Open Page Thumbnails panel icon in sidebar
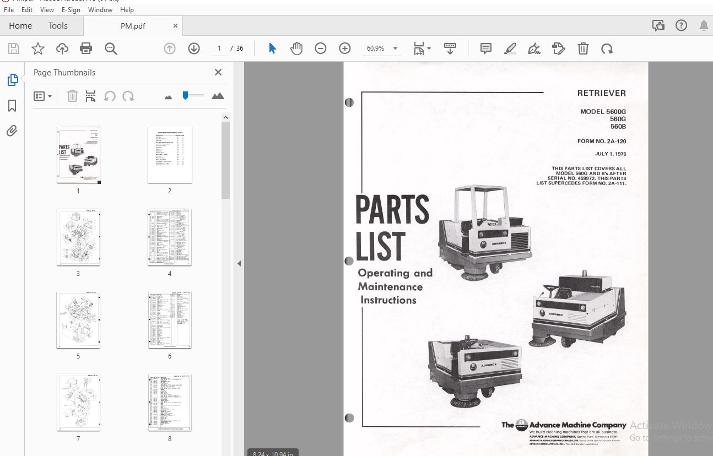 [12, 80]
